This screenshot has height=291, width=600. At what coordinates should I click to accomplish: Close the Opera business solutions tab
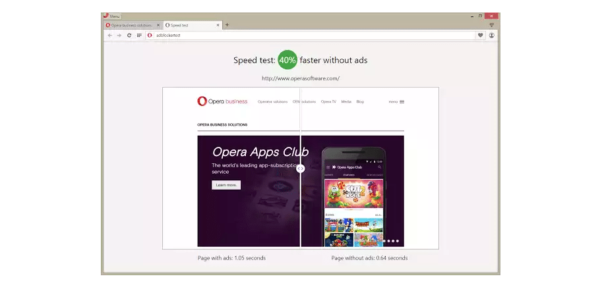[158, 25]
